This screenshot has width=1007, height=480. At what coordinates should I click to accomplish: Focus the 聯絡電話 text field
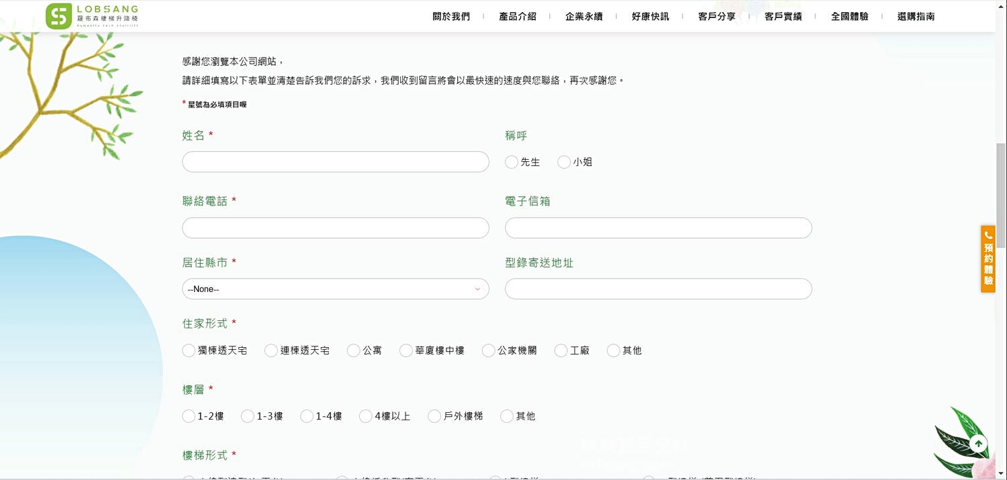pyautogui.click(x=336, y=228)
